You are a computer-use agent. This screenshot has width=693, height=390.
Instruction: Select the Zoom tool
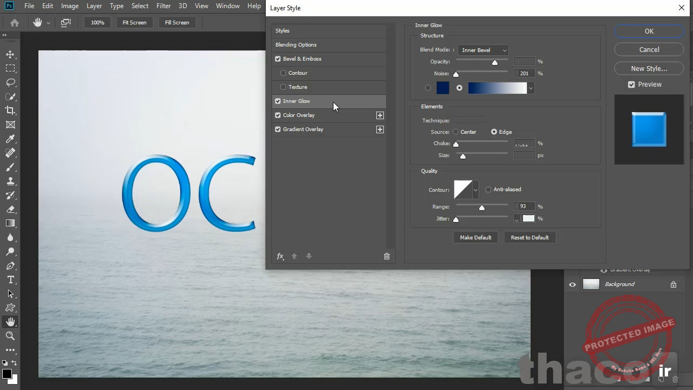10,336
